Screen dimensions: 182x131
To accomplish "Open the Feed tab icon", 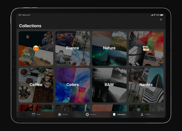I will pos(33,115).
